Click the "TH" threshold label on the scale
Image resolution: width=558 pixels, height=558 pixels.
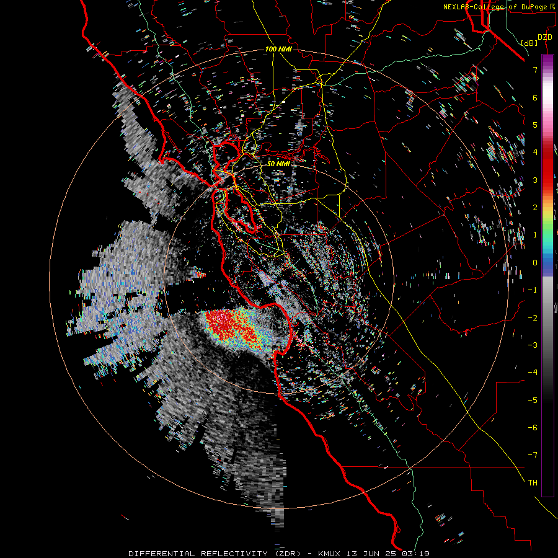click(533, 483)
